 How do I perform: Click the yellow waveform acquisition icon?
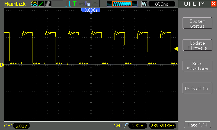[x=34, y=4]
